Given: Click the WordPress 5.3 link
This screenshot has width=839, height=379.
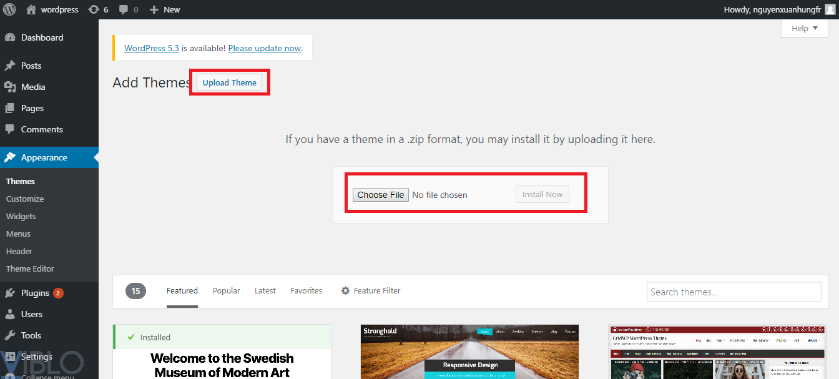Looking at the screenshot, I should (152, 48).
